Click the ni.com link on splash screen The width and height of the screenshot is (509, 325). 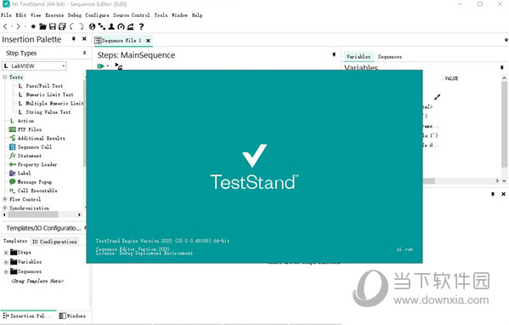point(404,249)
